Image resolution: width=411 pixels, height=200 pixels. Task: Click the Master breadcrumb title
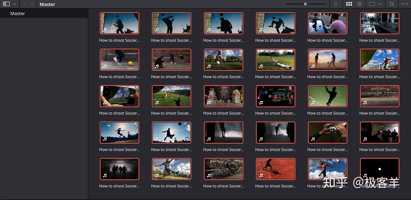pos(47,5)
